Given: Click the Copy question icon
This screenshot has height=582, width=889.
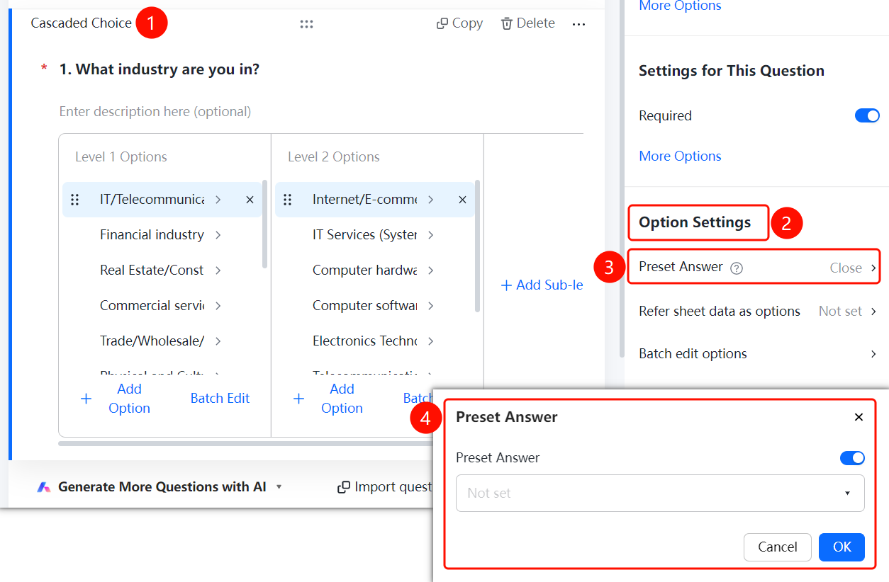Looking at the screenshot, I should pyautogui.click(x=442, y=23).
